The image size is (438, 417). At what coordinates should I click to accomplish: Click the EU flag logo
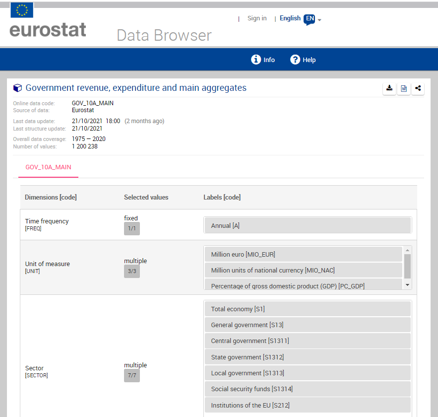[x=22, y=10]
